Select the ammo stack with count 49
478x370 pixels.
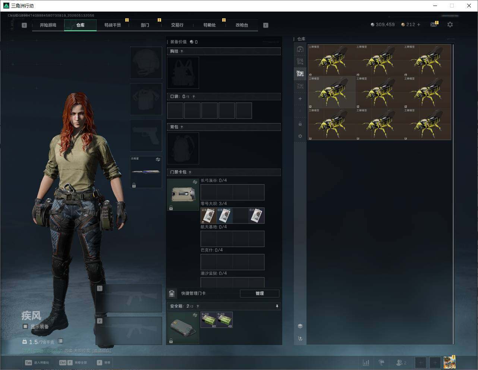tap(224, 320)
